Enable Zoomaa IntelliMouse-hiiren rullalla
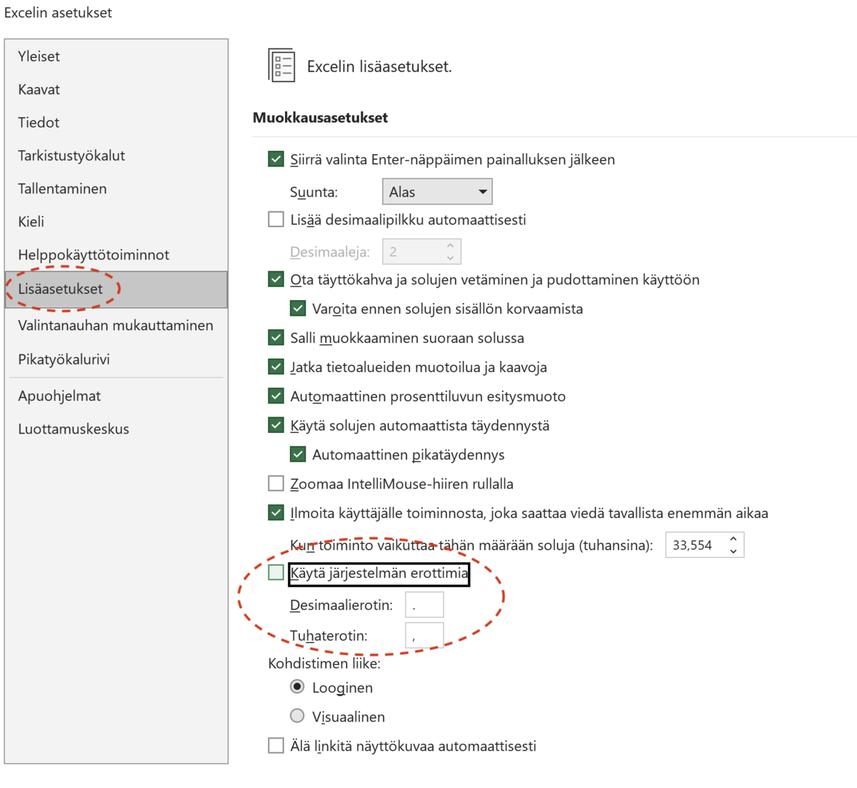Viewport: 857px width, 788px height. pos(276,484)
